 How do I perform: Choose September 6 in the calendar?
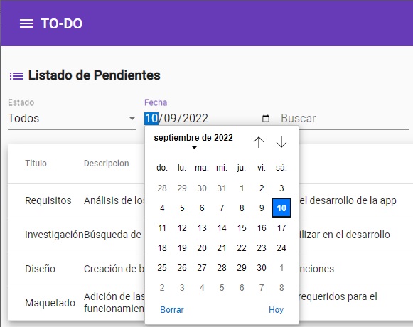pyautogui.click(x=202, y=208)
